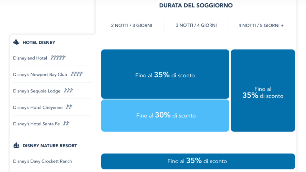Open Disney's Davy Crockett Ranch entry
The width and height of the screenshot is (306, 172).
pyautogui.click(x=42, y=161)
